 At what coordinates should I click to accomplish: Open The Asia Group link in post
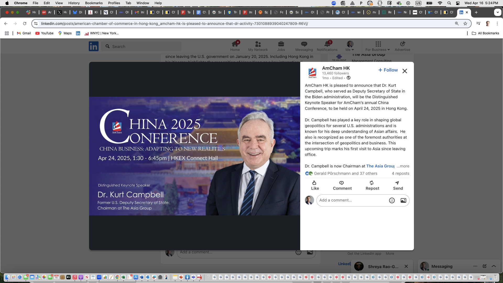pos(380,166)
